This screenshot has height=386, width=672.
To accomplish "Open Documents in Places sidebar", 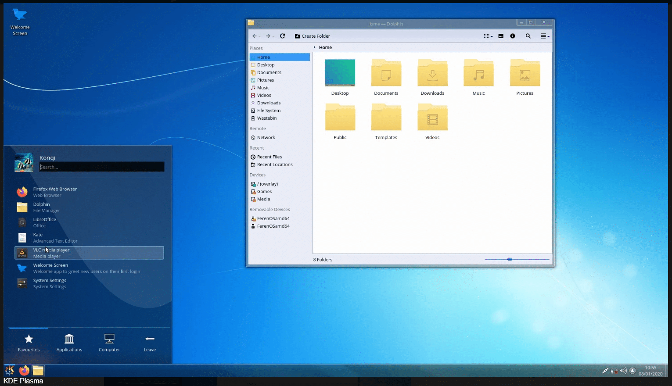I will pyautogui.click(x=280, y=72).
